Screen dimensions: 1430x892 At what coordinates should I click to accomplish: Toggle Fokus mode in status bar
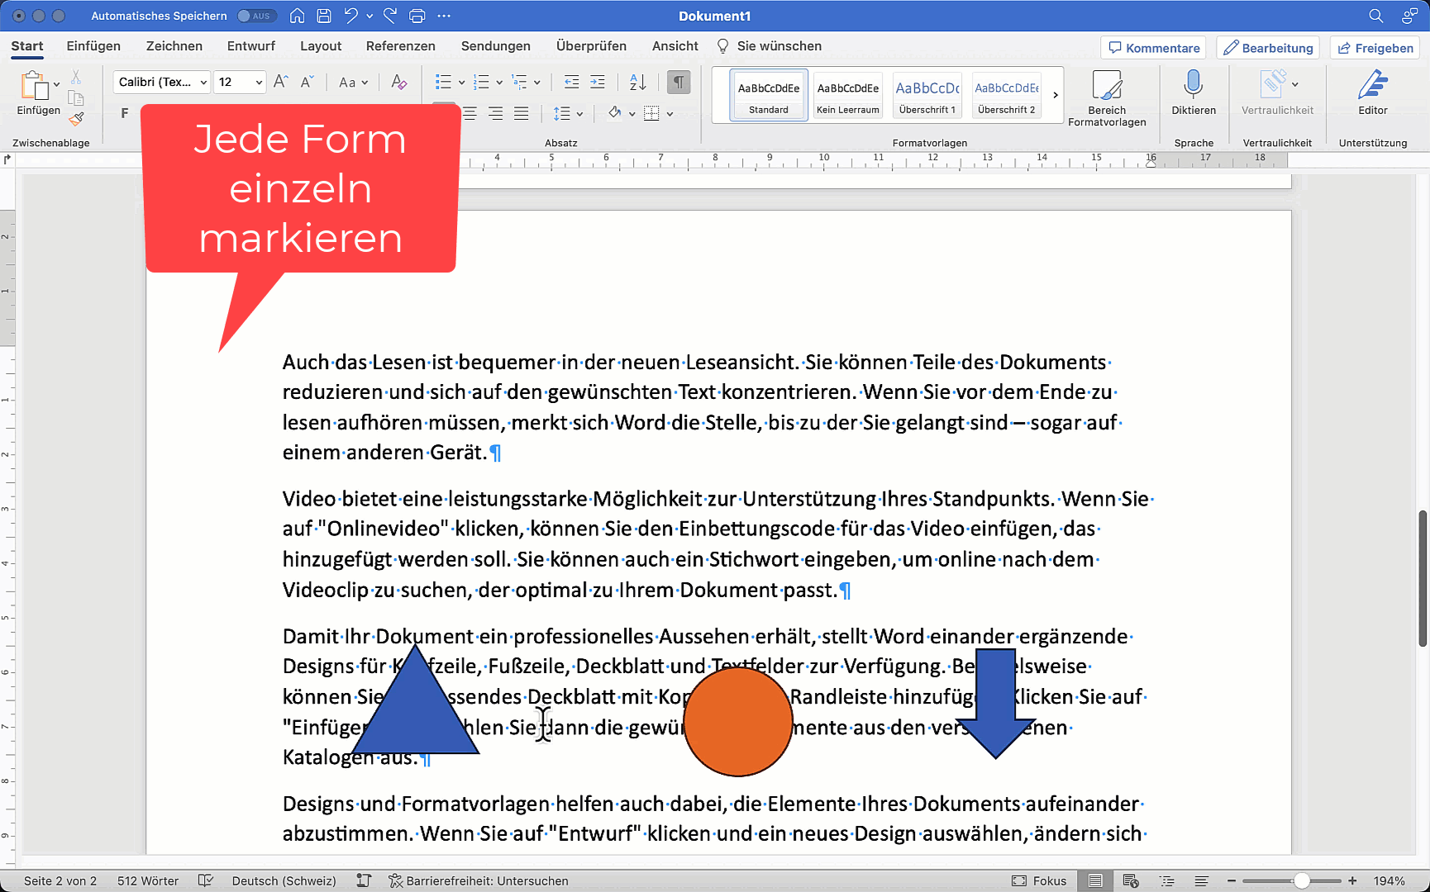(x=1039, y=880)
